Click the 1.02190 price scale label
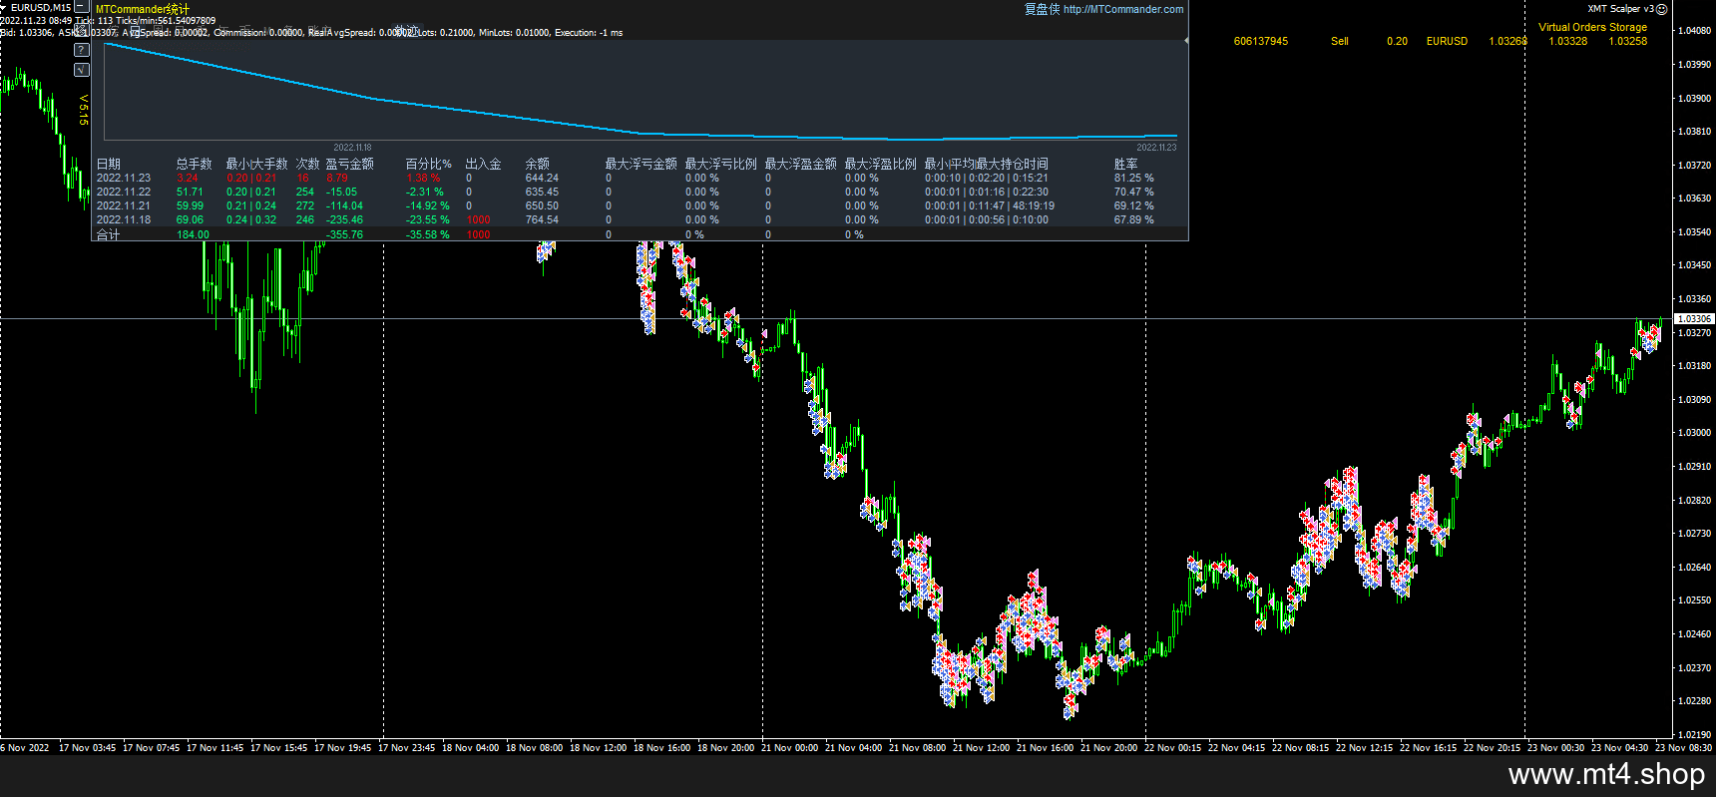Image resolution: width=1716 pixels, height=797 pixels. click(x=1695, y=734)
